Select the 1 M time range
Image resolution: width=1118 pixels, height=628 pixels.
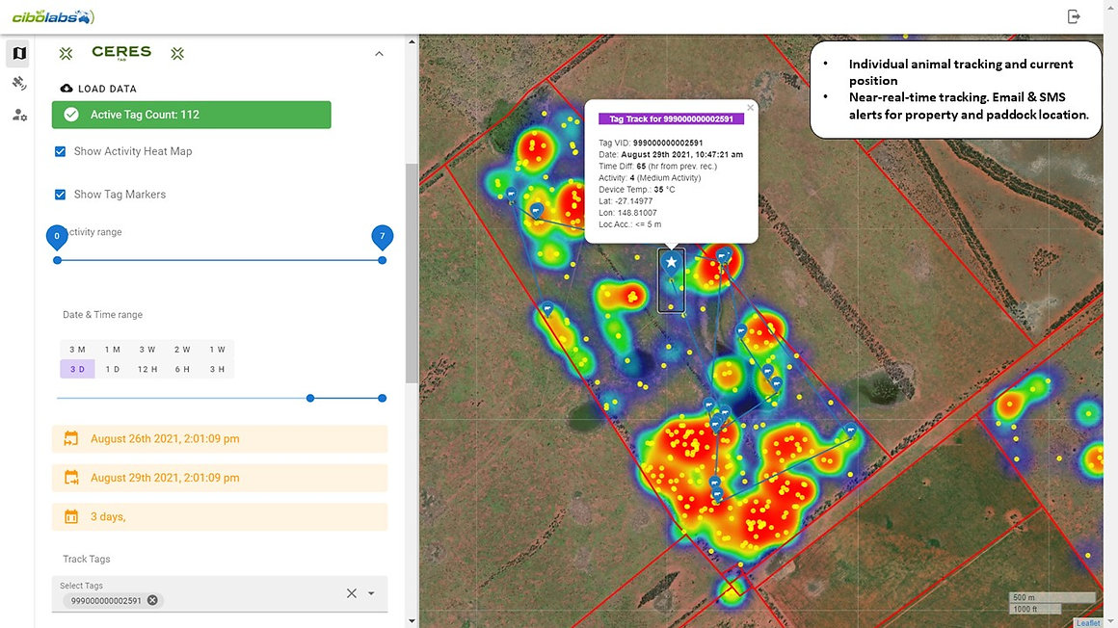pos(113,350)
